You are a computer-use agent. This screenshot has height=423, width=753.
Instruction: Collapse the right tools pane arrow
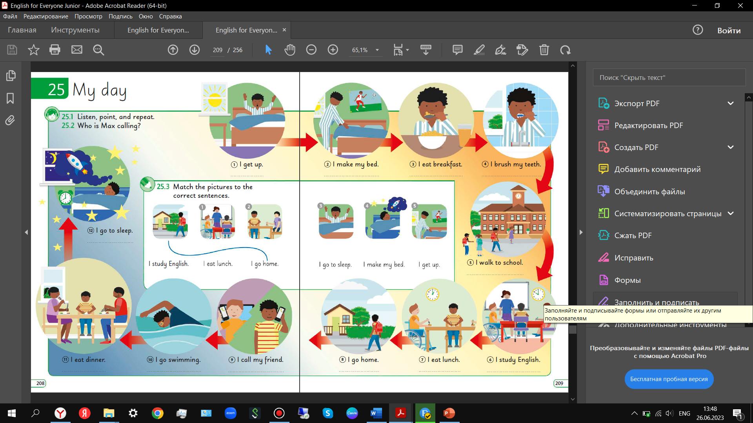click(x=581, y=232)
